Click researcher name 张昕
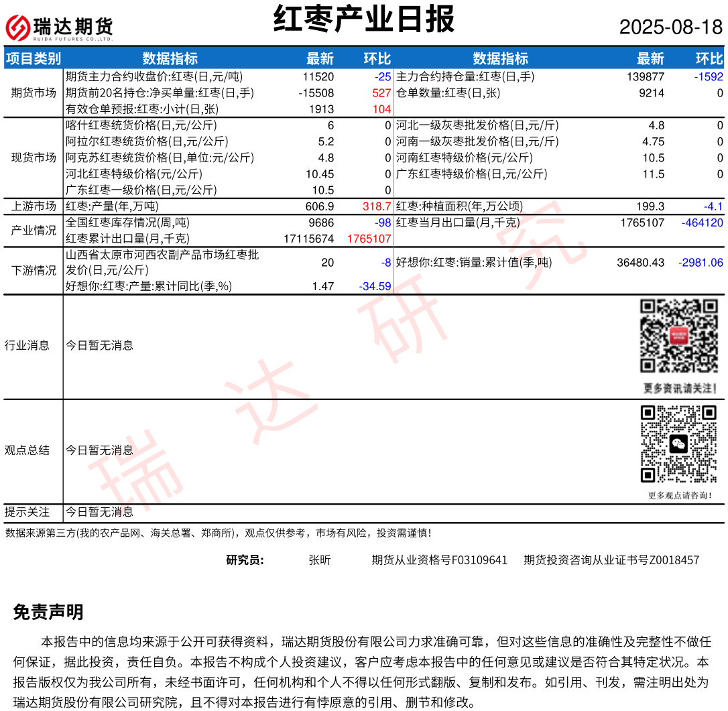Viewport: 728px width, 711px height. coord(320,560)
